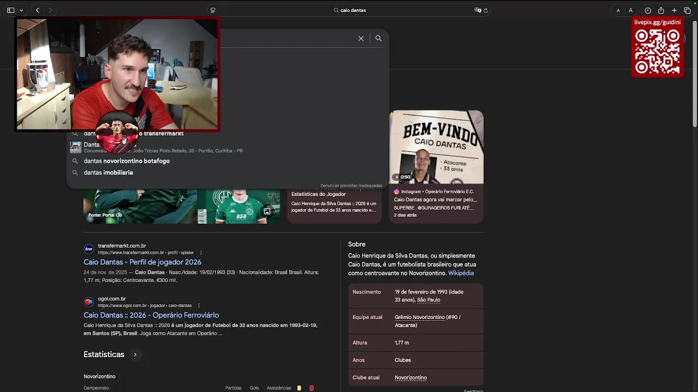Screen dimensions: 698x392
Task: Click the ogol.com.br site favicon
Action: (88, 302)
